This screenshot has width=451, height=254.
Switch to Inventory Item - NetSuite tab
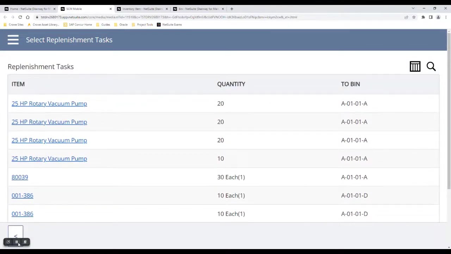(x=142, y=9)
